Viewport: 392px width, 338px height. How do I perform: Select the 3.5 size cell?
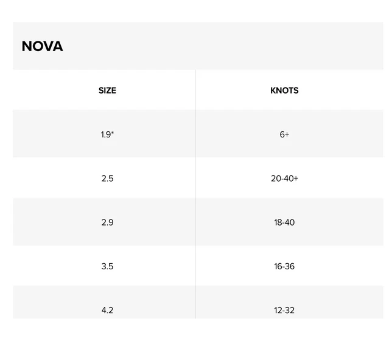(x=107, y=266)
